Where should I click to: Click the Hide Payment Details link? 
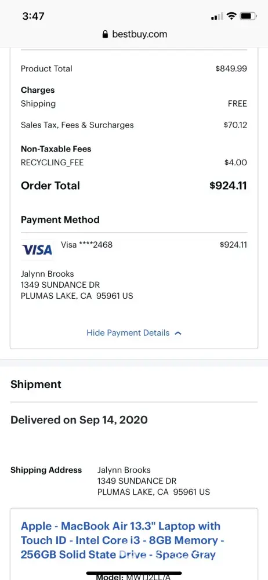(128, 332)
